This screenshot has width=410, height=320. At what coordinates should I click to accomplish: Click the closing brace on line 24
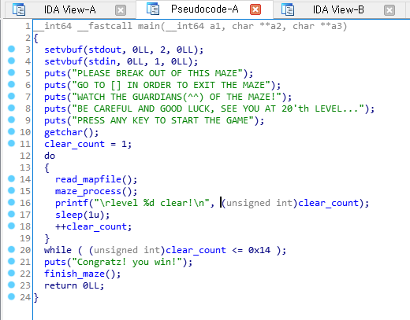point(36,297)
